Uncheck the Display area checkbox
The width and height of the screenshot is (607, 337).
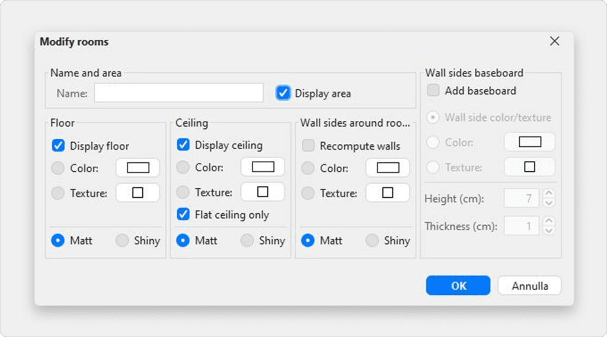283,93
